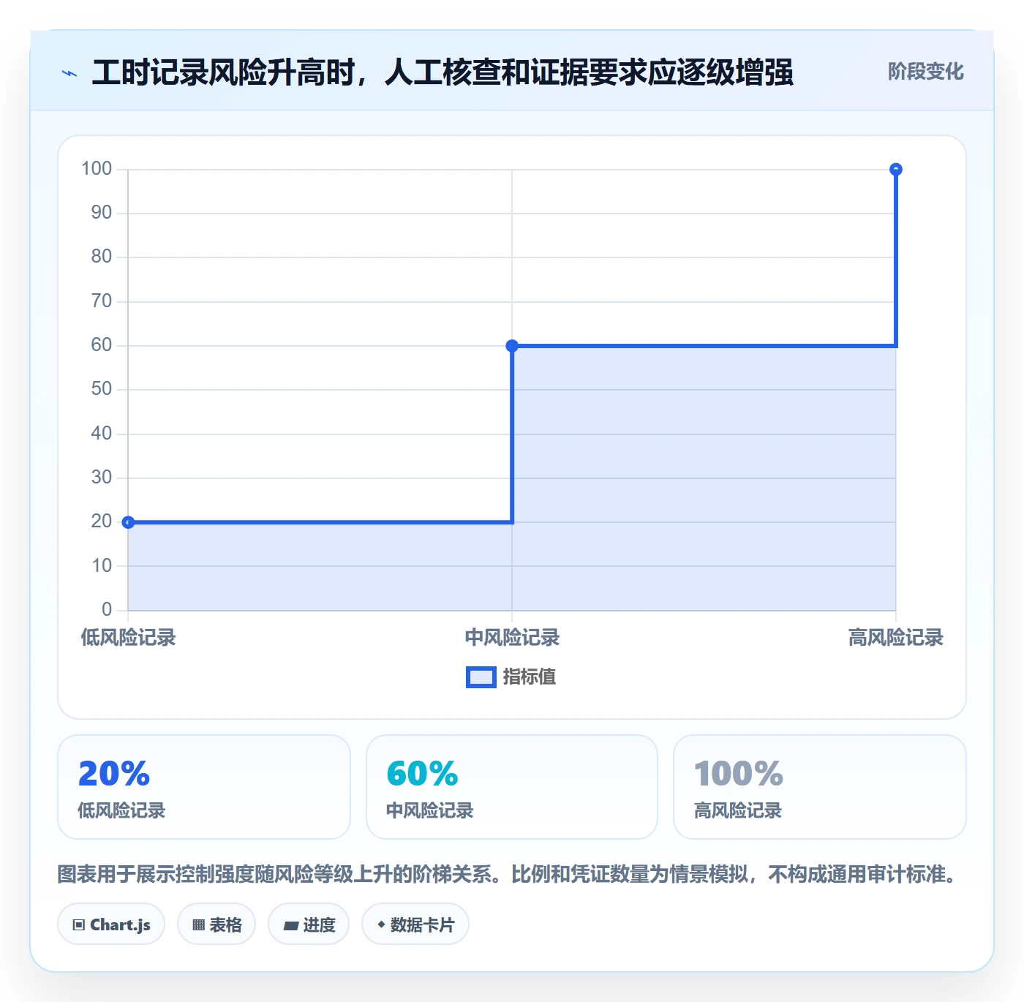Click the y-axis value 50
Viewport: 1024px width, 1002px height.
102,389
